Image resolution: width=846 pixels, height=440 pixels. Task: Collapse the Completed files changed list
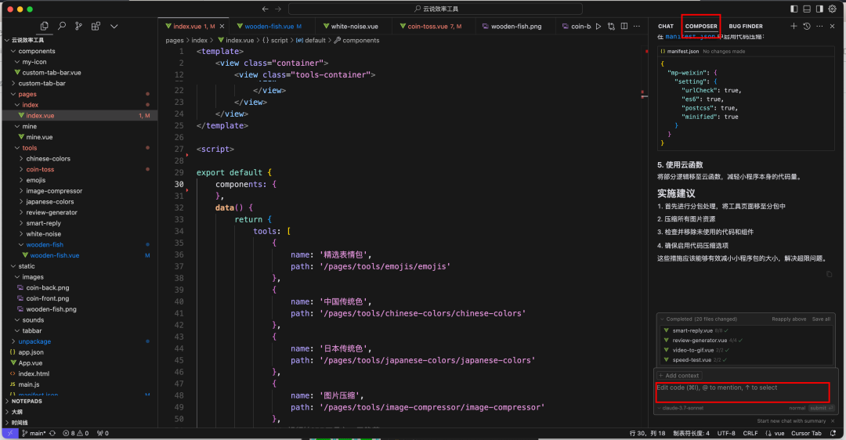pos(662,319)
